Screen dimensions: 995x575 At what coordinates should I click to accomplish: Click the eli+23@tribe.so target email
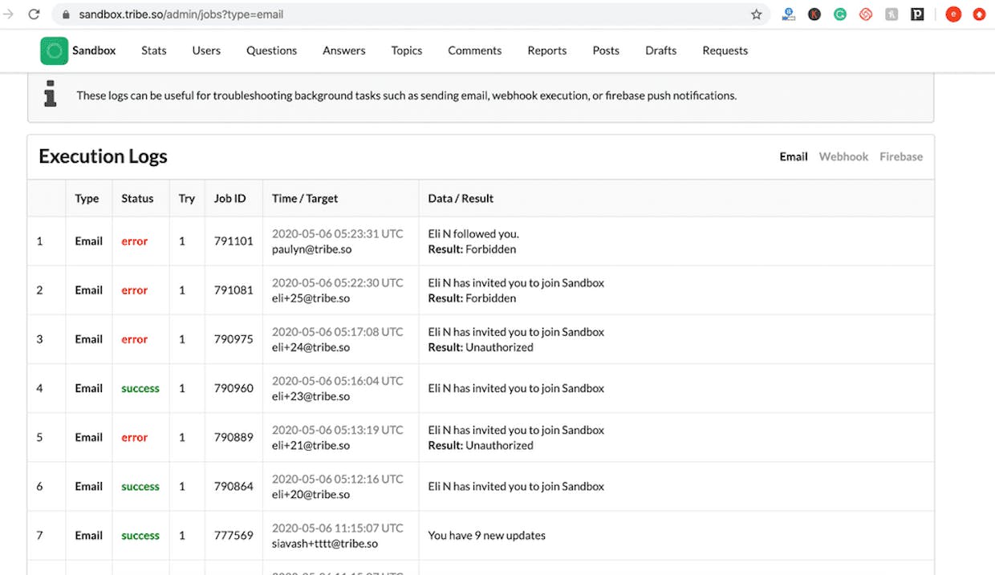311,396
